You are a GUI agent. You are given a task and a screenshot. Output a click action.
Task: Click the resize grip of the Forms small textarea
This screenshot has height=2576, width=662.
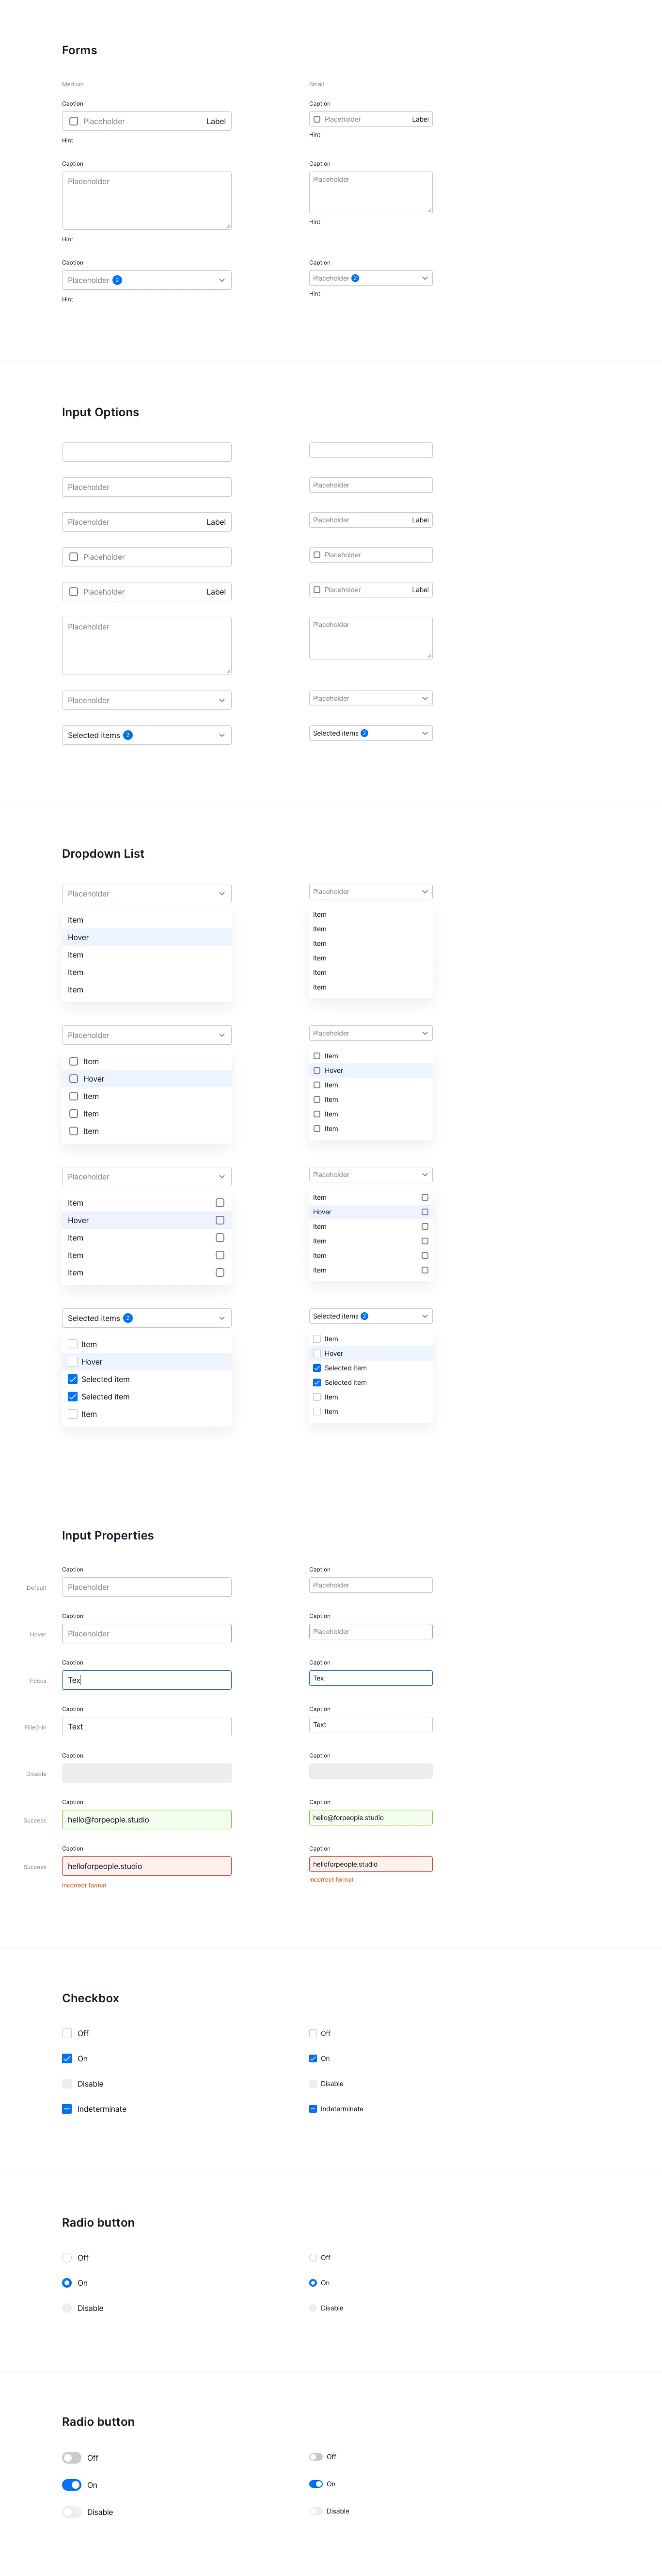point(429,210)
